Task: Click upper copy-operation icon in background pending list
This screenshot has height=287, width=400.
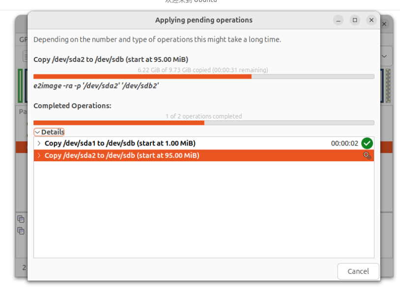Action: point(21,219)
